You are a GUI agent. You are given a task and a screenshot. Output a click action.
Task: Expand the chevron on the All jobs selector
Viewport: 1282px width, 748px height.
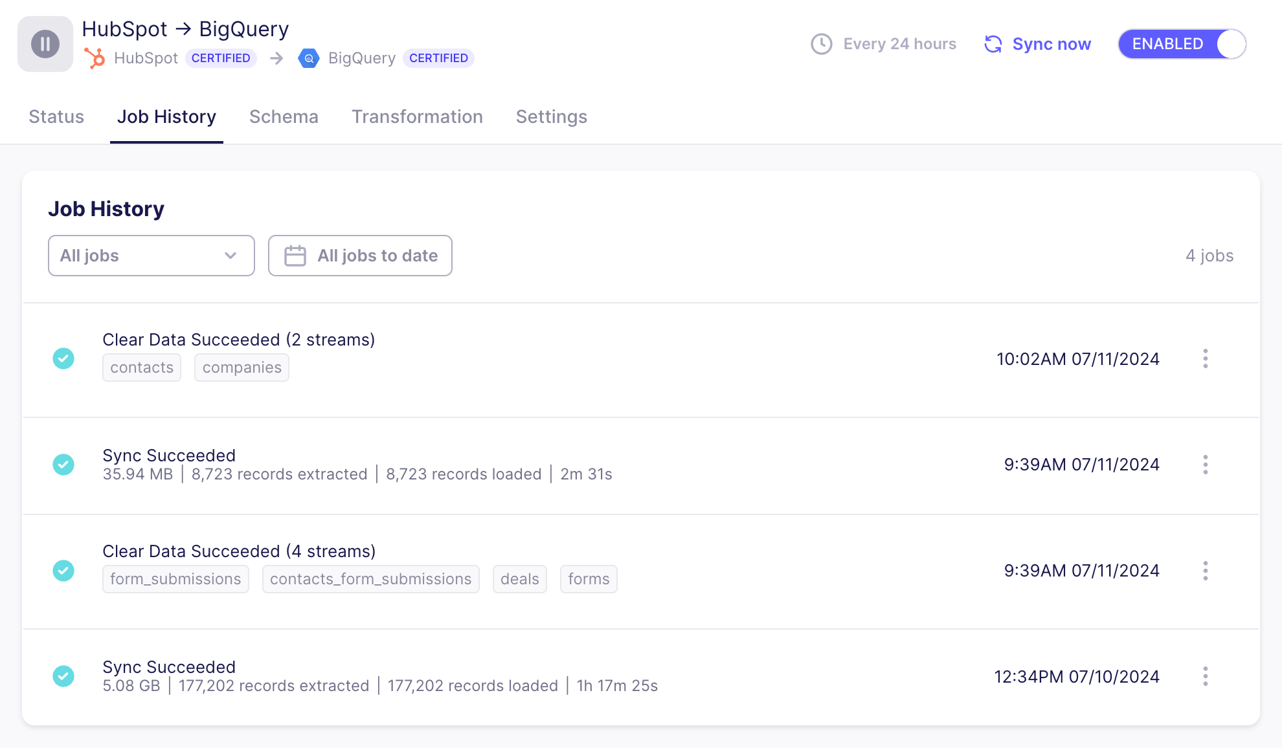pos(231,256)
